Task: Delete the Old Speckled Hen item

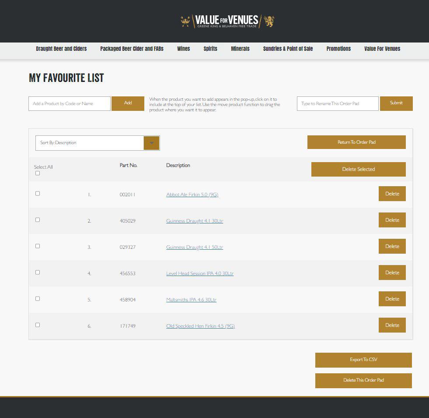Action: tap(392, 325)
